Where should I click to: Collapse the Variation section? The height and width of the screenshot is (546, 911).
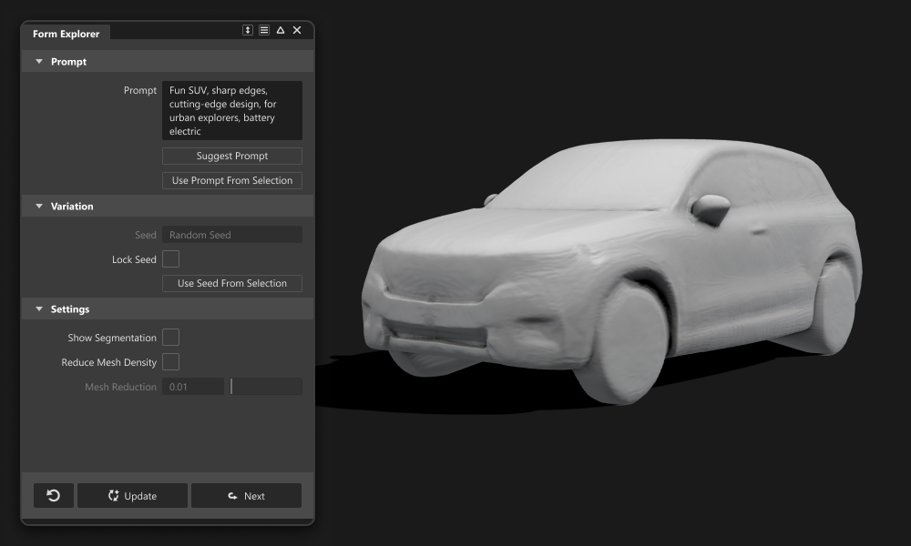click(38, 206)
